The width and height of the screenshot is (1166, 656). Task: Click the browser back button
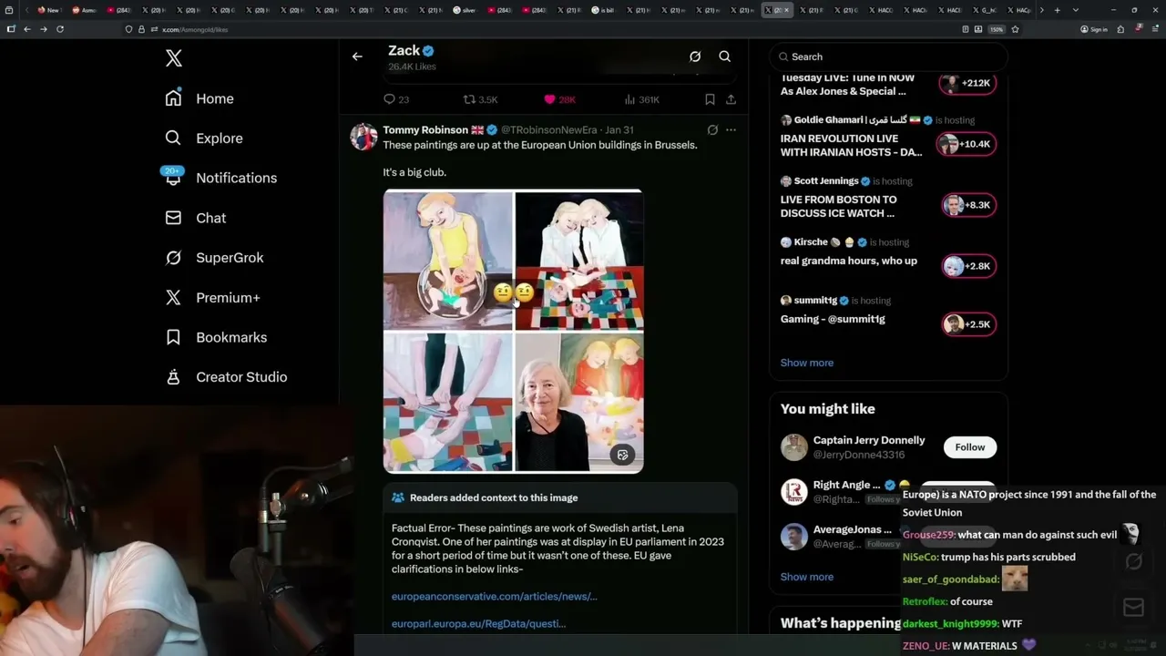27,29
